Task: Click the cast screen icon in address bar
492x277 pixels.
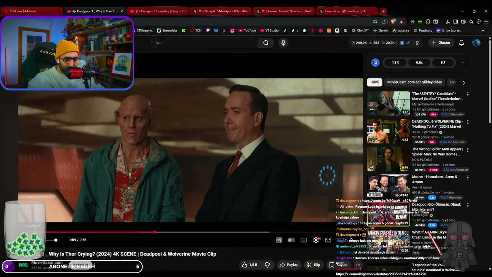Action: (375, 22)
